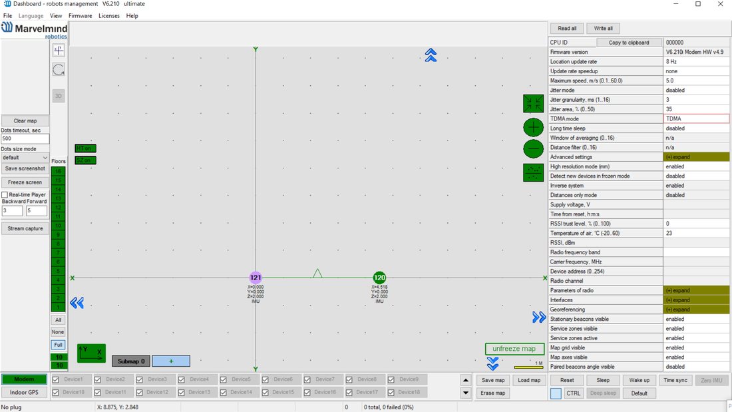Viewport: 732px width, 412px height.
Task: Zoom in with the green plus circle
Action: (x=533, y=127)
